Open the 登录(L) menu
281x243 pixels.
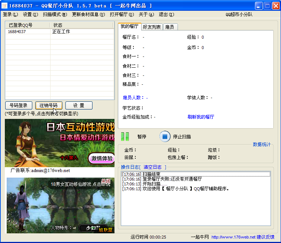pyautogui.click(x=10, y=14)
